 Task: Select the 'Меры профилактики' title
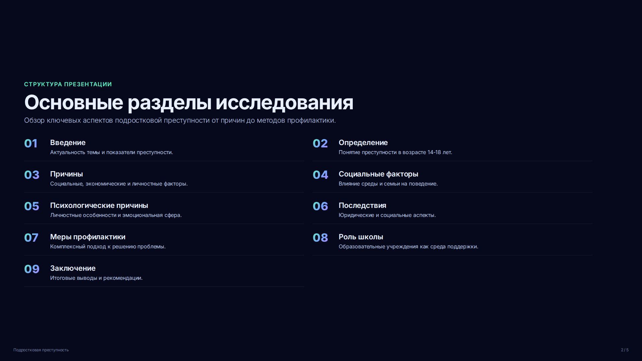tap(88, 237)
